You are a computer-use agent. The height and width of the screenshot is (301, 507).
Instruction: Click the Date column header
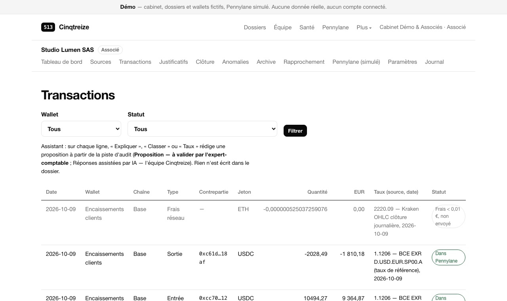point(51,192)
